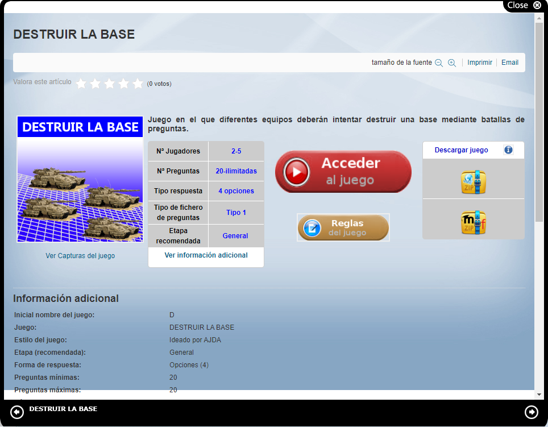Increase font size with zoom-in magnifier
This screenshot has width=548, height=427.
452,63
